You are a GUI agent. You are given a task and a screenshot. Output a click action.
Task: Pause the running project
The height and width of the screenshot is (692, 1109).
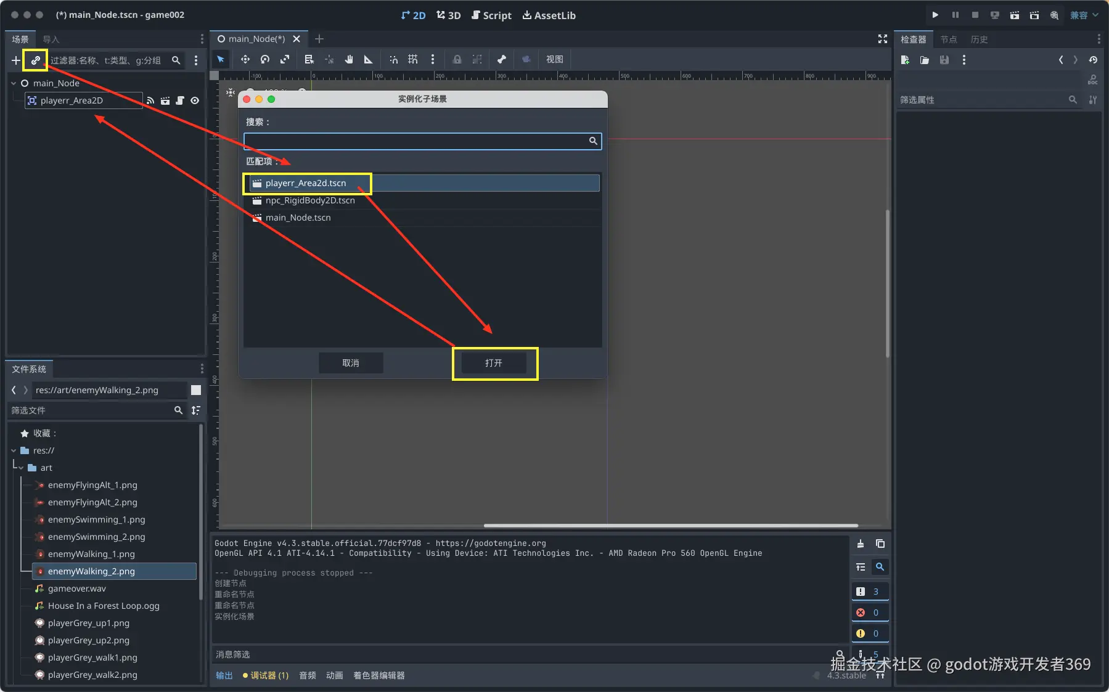point(955,15)
